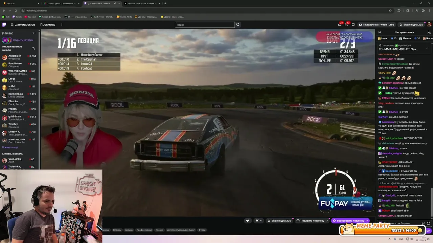Expand pinned message chevron in chat
The height and width of the screenshot is (243, 433).
click(x=427, y=48)
